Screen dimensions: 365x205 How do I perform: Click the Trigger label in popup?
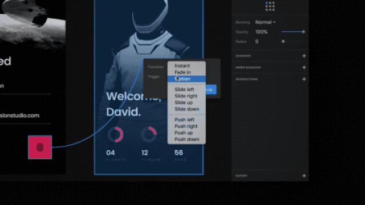coord(153,77)
